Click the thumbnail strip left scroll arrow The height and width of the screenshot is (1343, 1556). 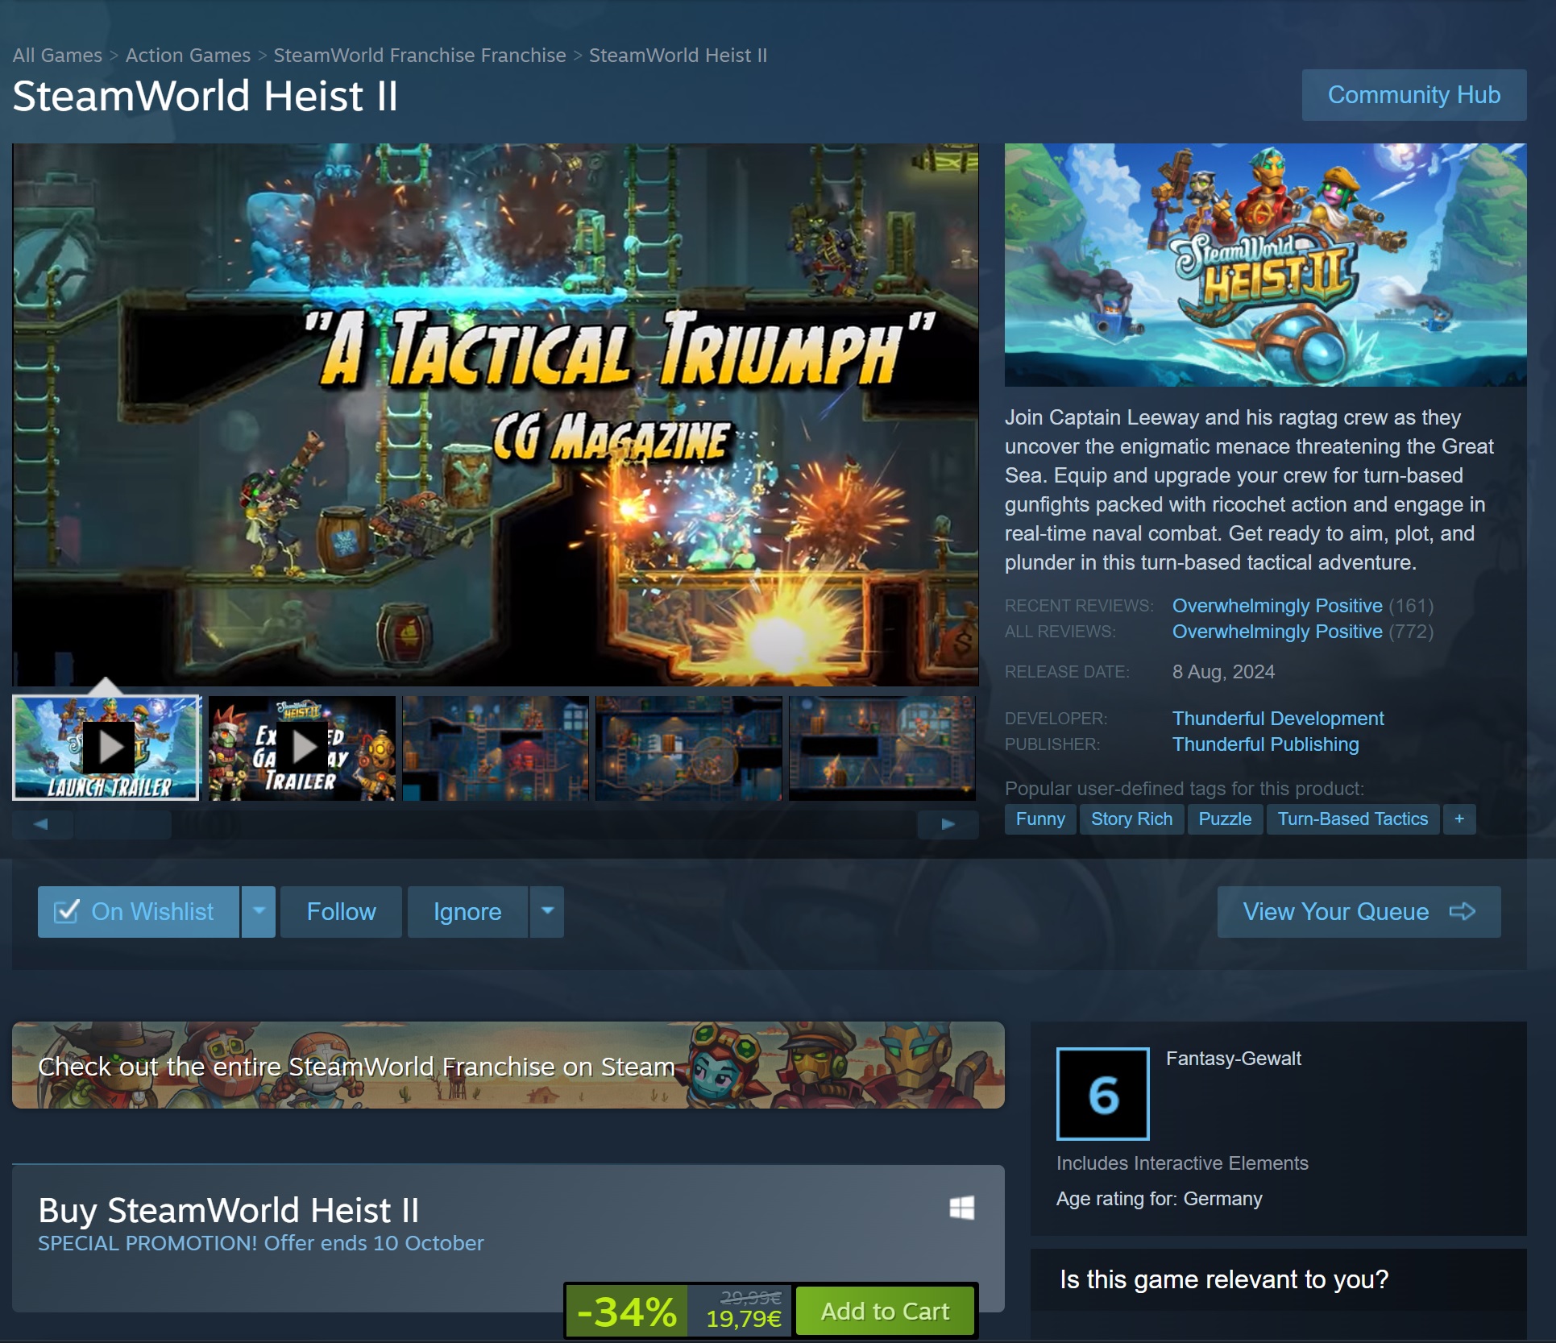tap(42, 824)
